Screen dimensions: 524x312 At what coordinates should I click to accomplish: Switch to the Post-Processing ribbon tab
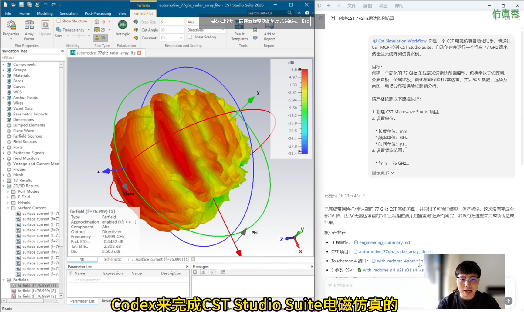point(98,13)
